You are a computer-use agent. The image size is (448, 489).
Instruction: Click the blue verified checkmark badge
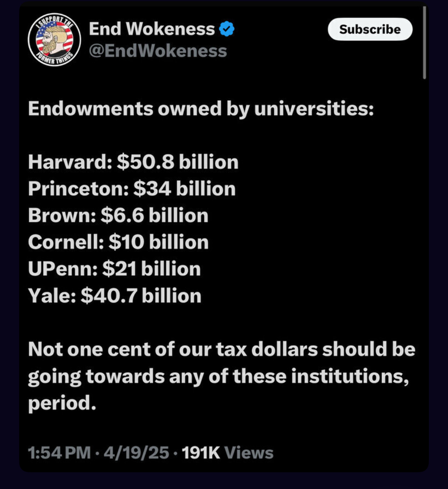coord(226,30)
